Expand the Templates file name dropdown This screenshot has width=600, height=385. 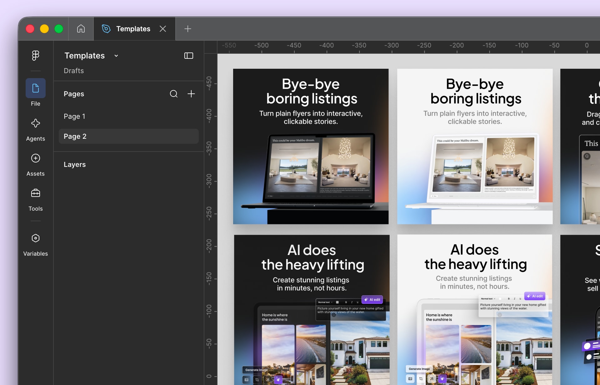(x=116, y=56)
